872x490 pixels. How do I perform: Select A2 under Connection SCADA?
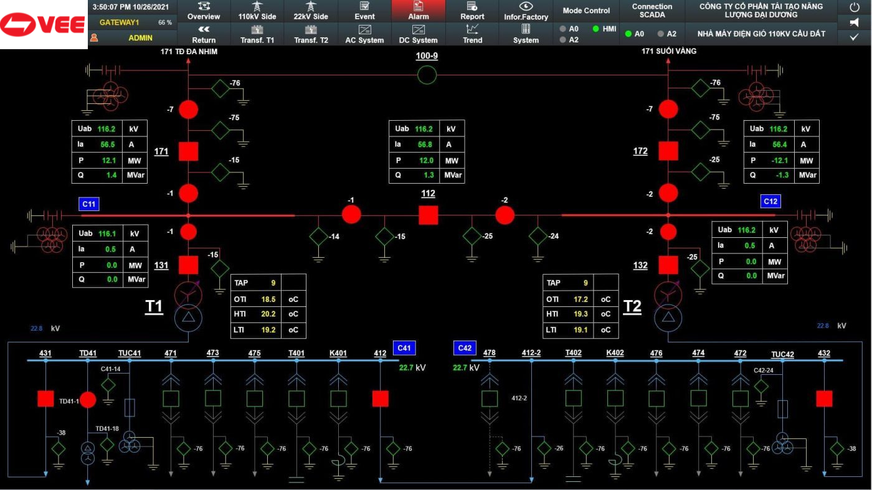tap(660, 34)
